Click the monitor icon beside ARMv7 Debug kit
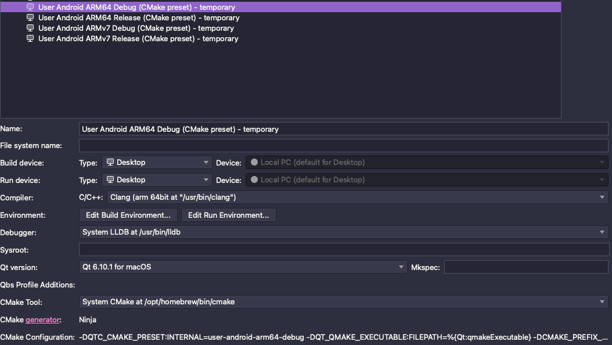 pos(30,28)
